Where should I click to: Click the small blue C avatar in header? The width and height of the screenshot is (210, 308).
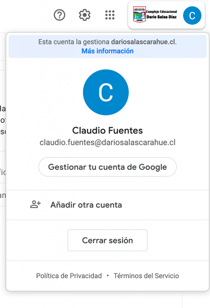point(192,16)
